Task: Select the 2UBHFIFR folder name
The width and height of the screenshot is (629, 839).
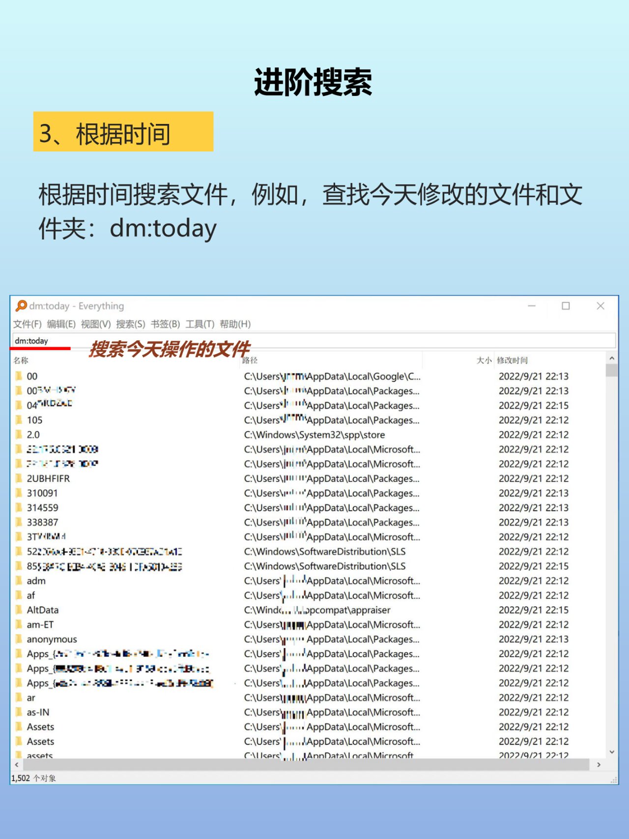Action: [x=48, y=479]
